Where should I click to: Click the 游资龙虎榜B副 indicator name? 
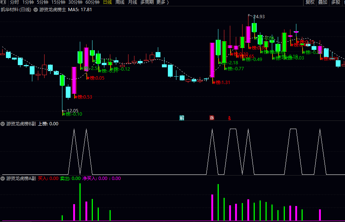tap(21, 124)
